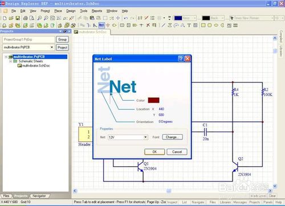
Task: Select multivibrator.SchDoc in the project tree
Action: tap(36, 65)
